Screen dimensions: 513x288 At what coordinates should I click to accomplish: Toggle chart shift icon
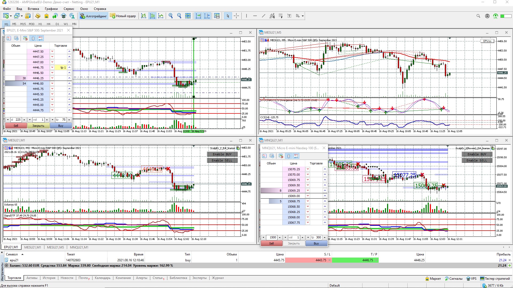(207, 16)
